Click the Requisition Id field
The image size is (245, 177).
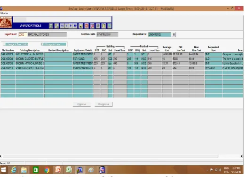[x=159, y=34]
